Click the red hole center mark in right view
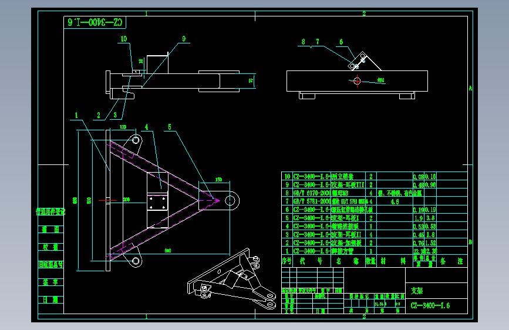Image resolution: width=509 pixels, height=330 pixels. click(357, 80)
